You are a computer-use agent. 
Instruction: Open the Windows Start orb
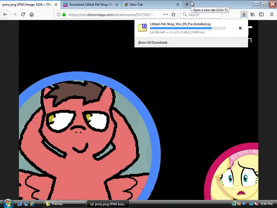(x=8, y=204)
